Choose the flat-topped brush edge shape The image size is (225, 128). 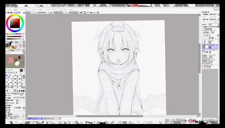(24, 91)
